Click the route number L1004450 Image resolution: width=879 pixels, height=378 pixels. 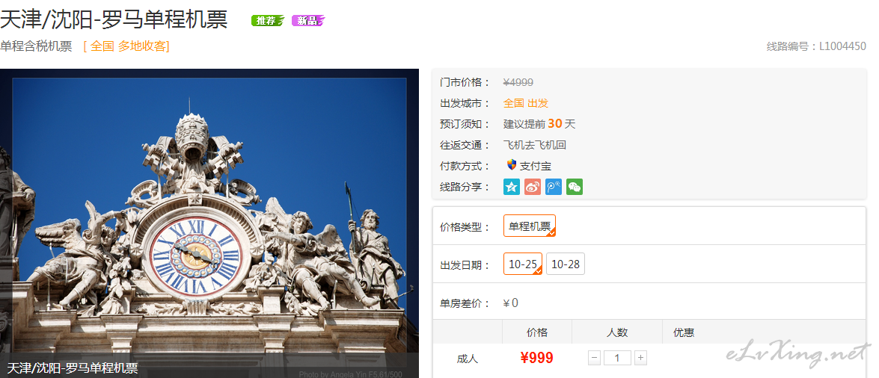click(x=842, y=46)
